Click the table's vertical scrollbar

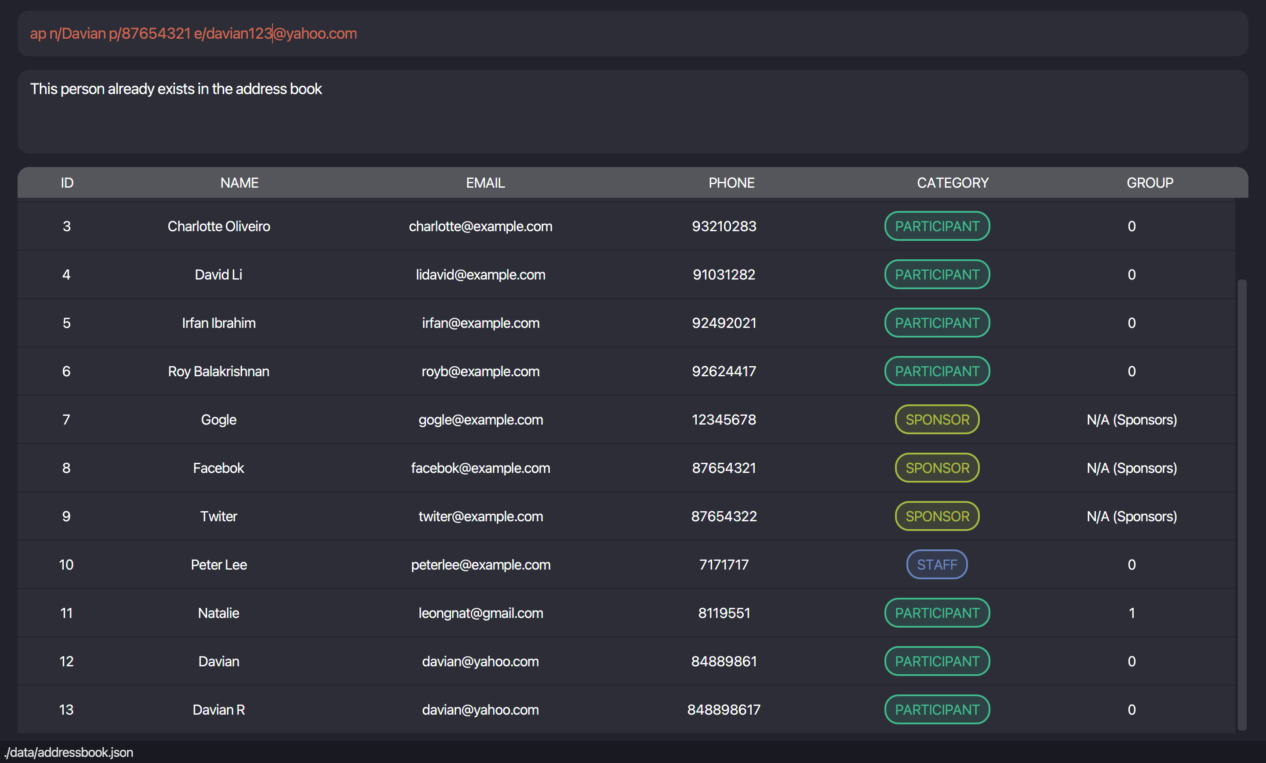(1242, 504)
